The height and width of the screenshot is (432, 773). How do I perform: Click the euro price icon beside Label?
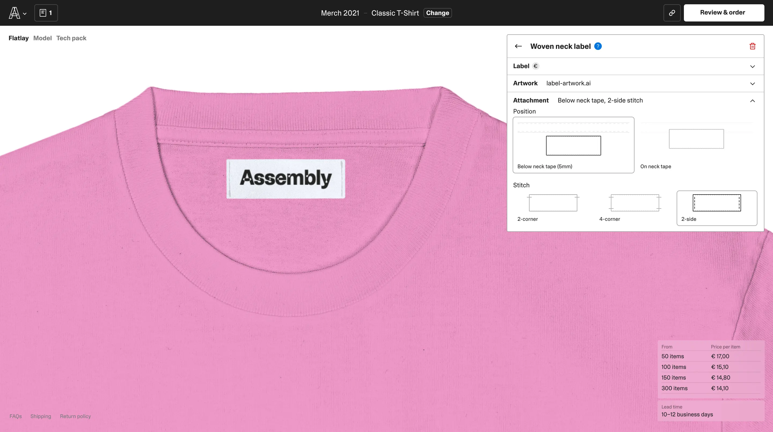coord(535,66)
